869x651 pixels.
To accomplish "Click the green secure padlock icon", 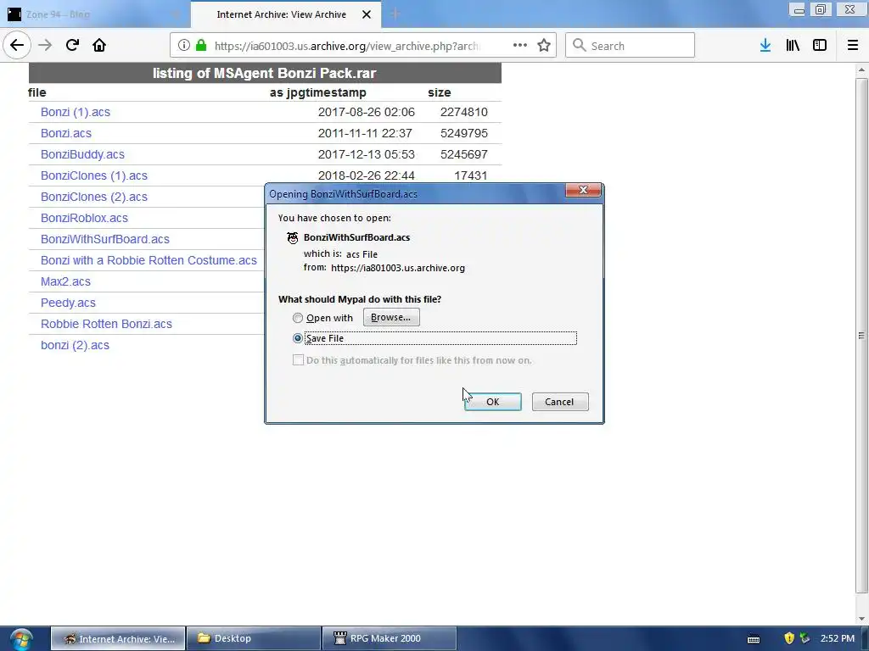I will (201, 46).
